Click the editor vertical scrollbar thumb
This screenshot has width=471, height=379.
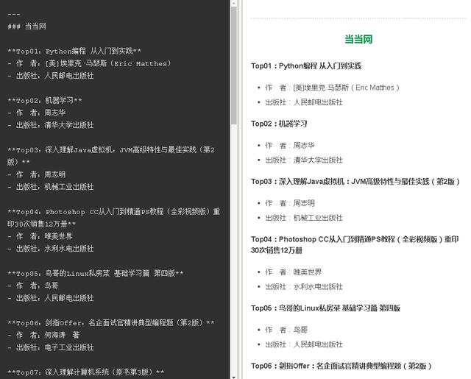click(234, 65)
